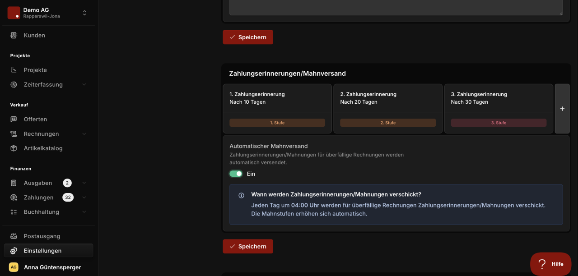Open the Anna Güntensperger user profile
The height and width of the screenshot is (276, 578).
coord(48,267)
